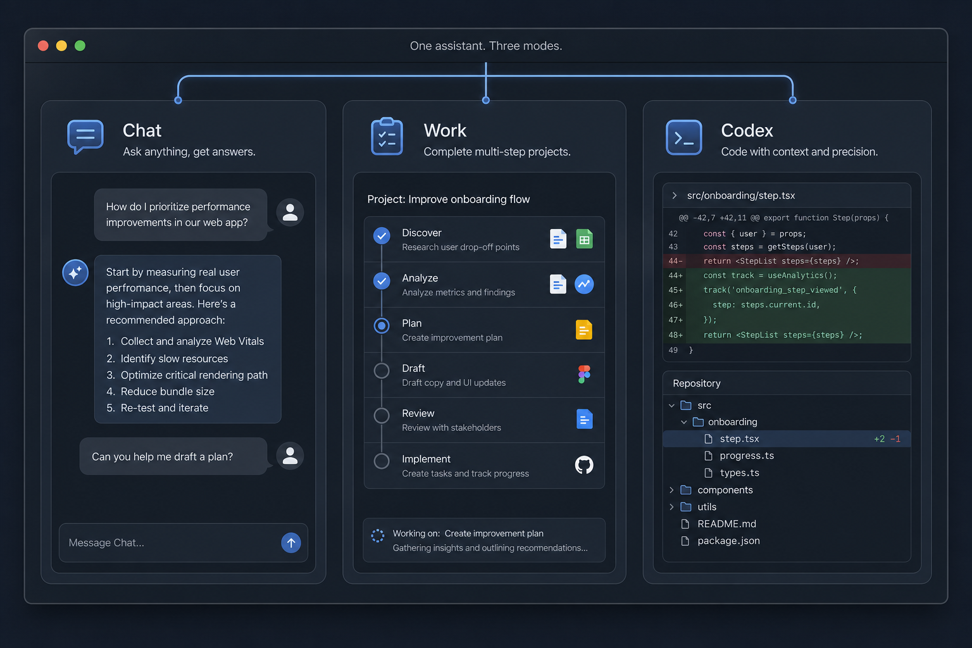Image resolution: width=972 pixels, height=648 pixels.
Task: Click the added line track('onboarding_step_viewed'
Action: click(x=787, y=290)
